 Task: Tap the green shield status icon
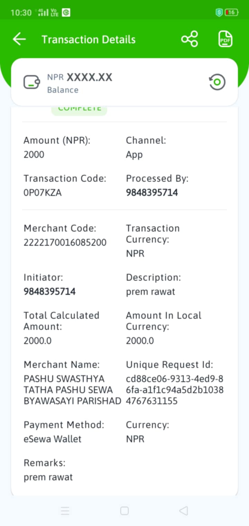point(219,12)
